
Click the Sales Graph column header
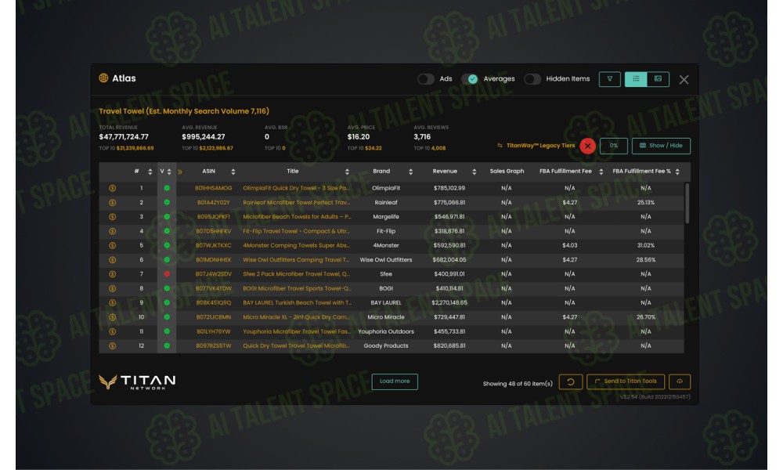pos(507,172)
